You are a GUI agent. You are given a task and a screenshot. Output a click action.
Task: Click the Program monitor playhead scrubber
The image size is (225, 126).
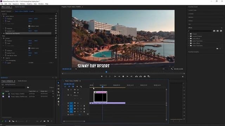pos(106,72)
